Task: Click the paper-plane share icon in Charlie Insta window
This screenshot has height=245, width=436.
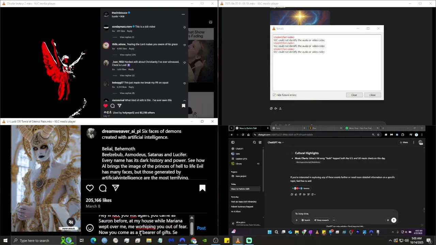Action: coord(120,105)
